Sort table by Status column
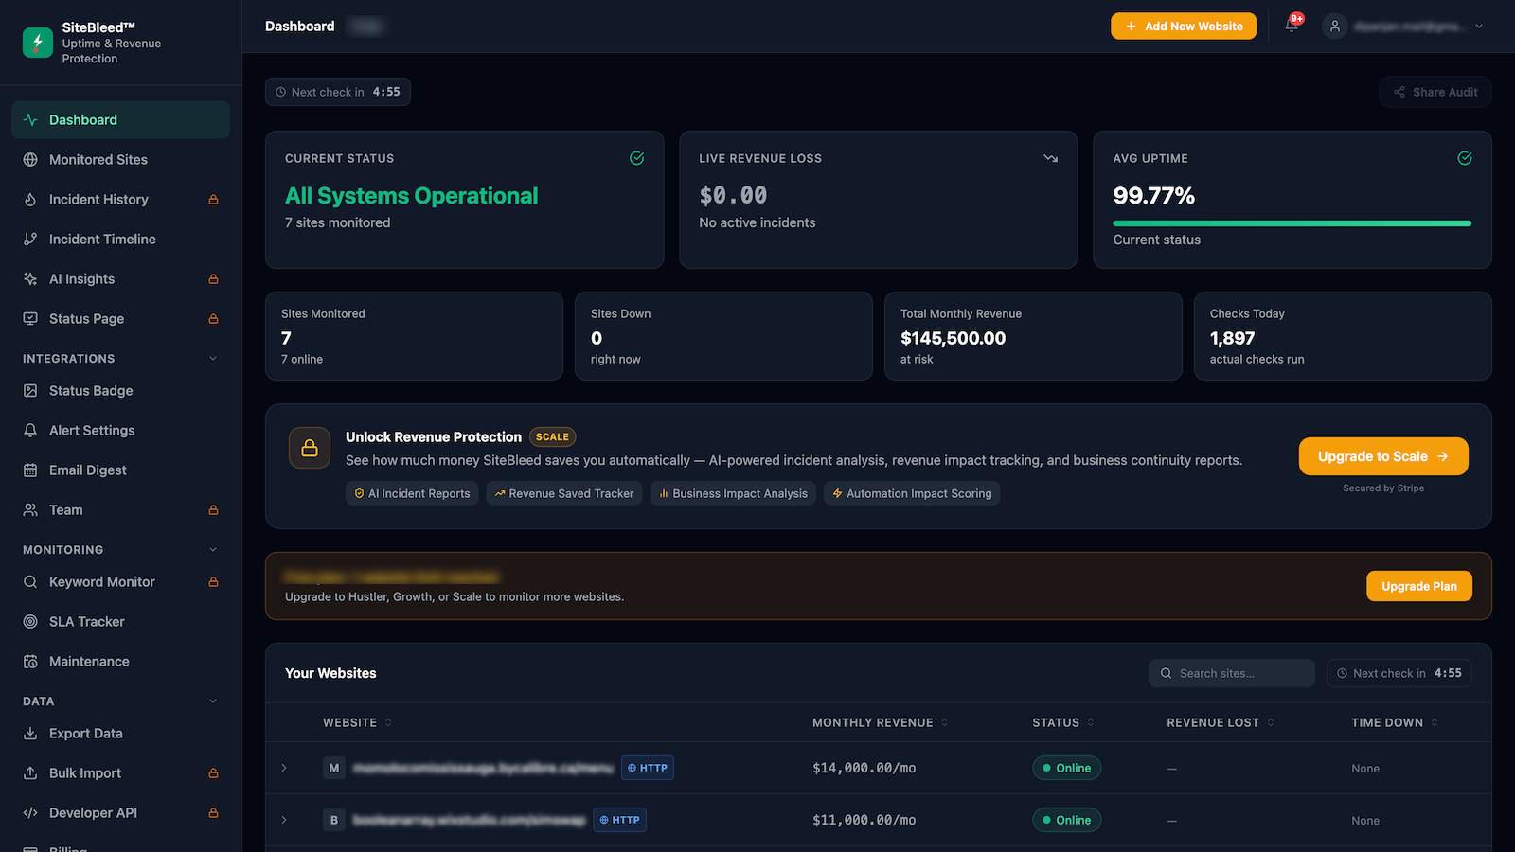The image size is (1515, 852). tap(1063, 722)
